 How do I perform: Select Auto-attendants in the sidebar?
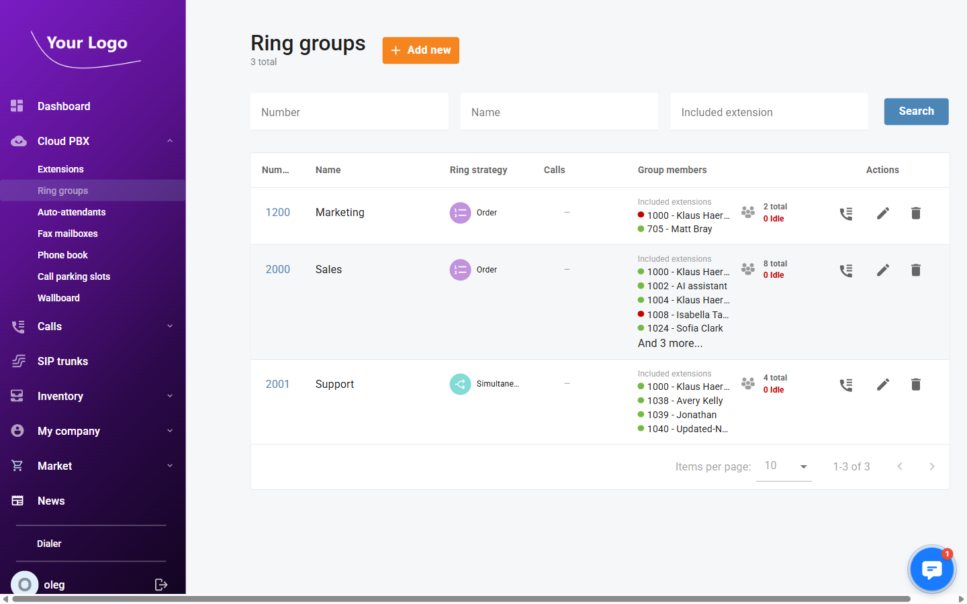tap(71, 211)
